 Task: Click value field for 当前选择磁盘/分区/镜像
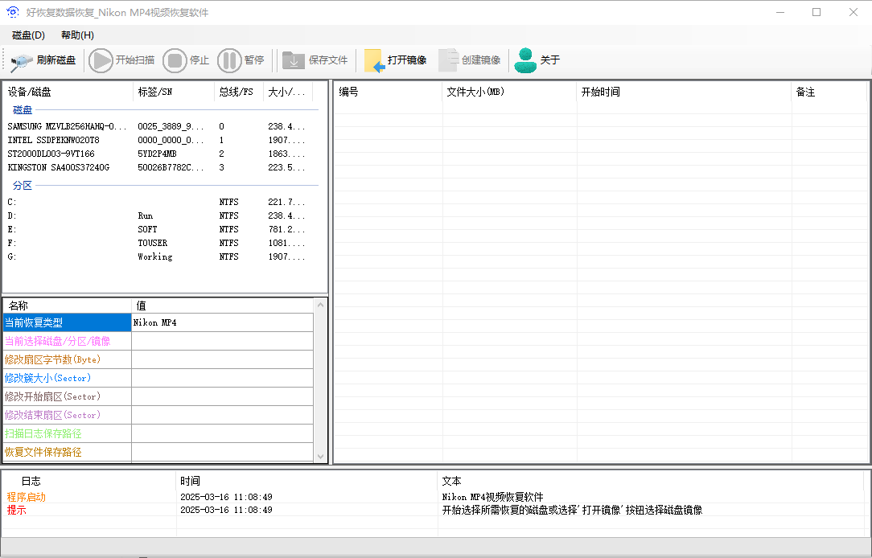(223, 341)
